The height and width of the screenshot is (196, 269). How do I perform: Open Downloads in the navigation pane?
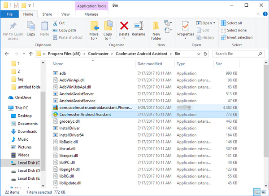pyautogui.click(x=24, y=131)
